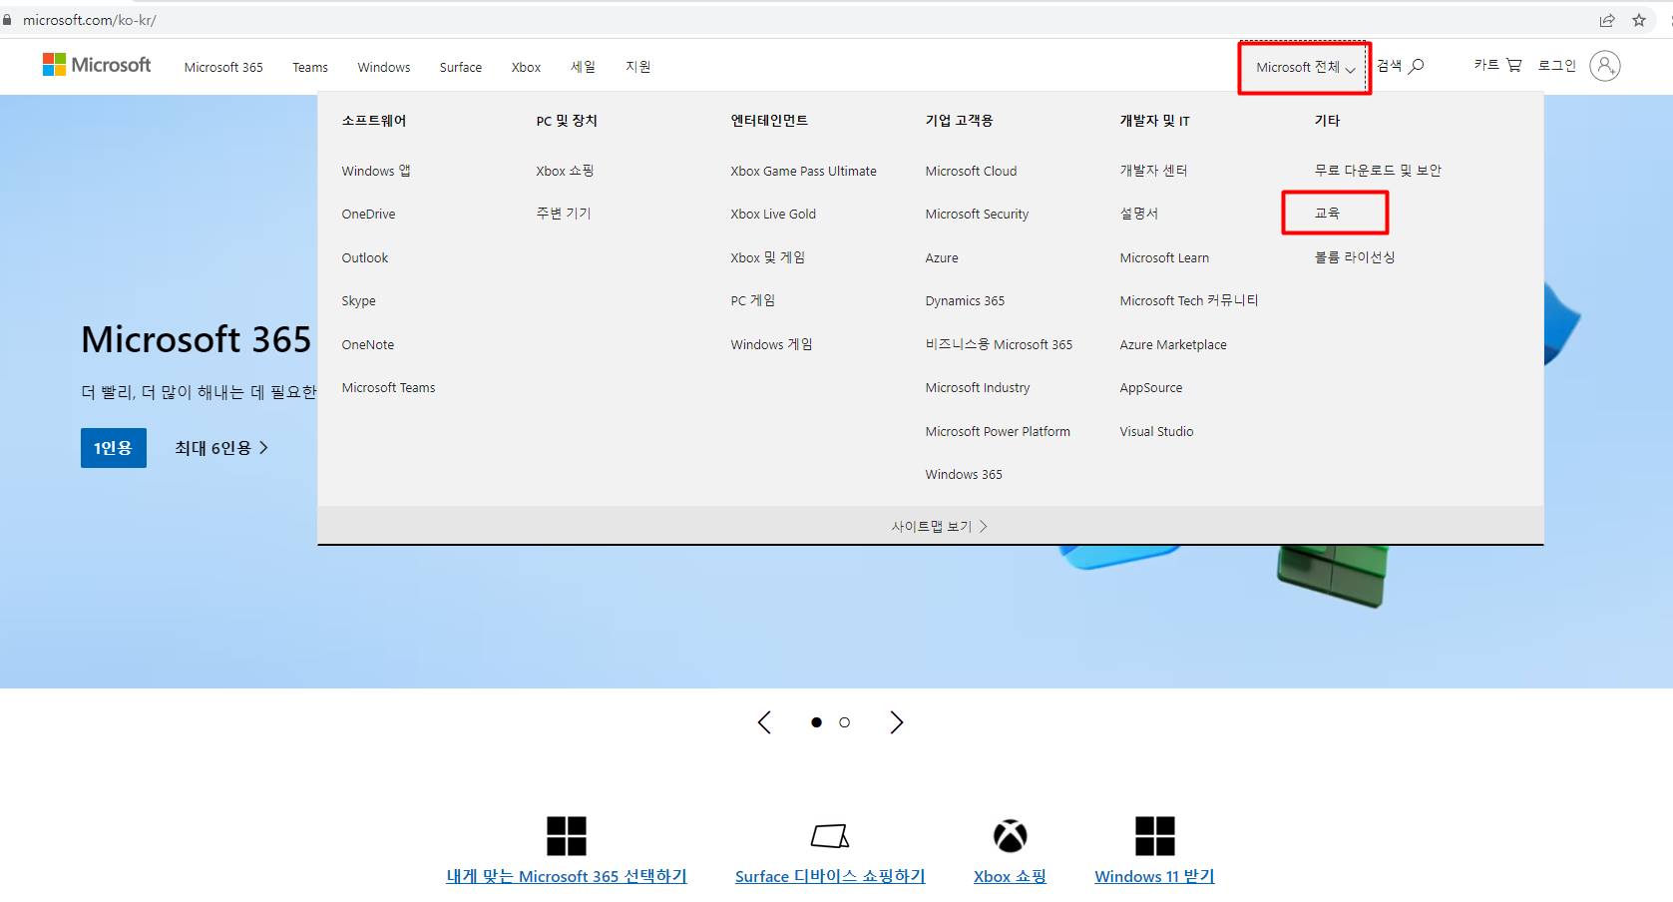Click the browser share icon in address bar
This screenshot has height=902, width=1673.
pyautogui.click(x=1607, y=20)
